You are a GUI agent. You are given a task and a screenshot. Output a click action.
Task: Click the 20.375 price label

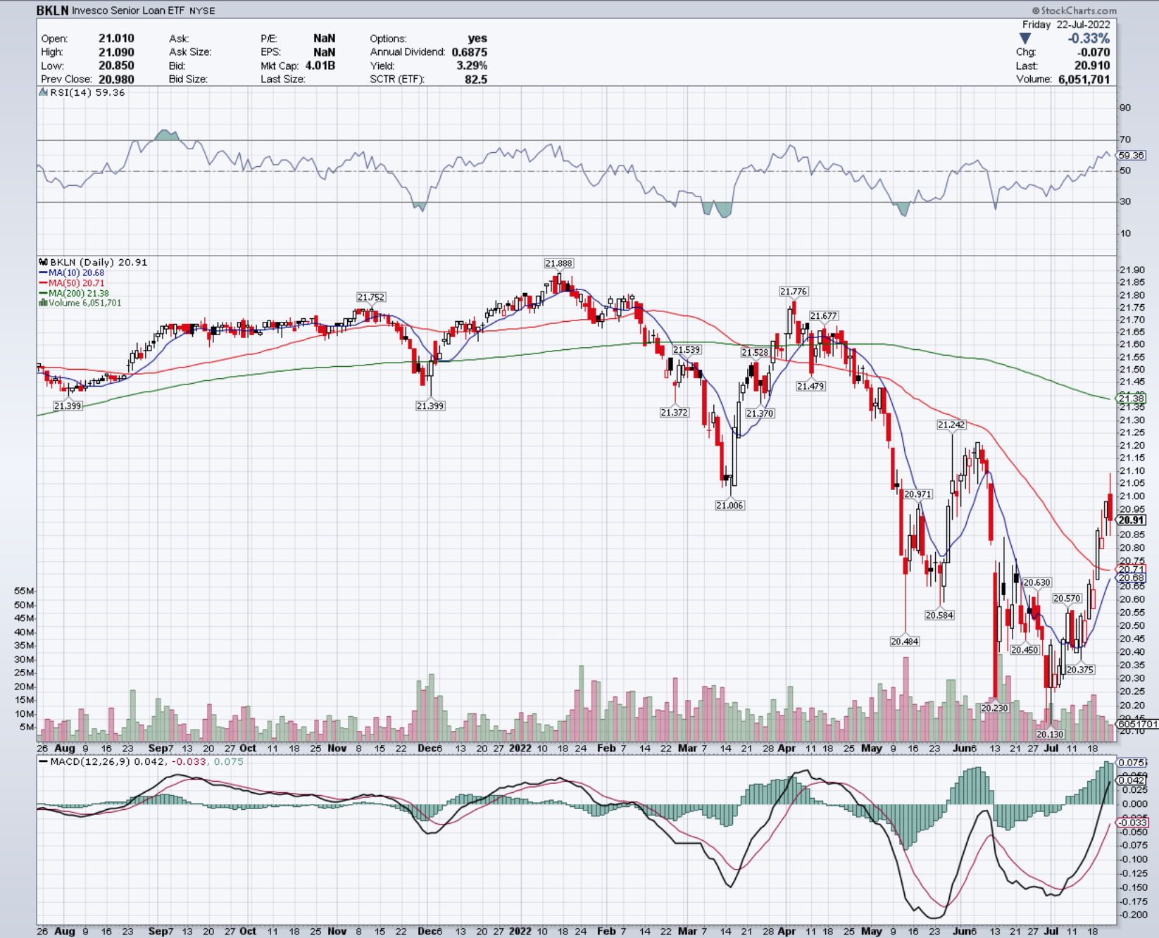[x=1079, y=670]
